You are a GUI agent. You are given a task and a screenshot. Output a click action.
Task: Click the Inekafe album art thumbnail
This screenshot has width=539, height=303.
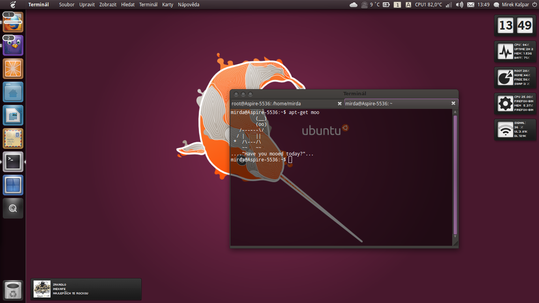(x=42, y=289)
